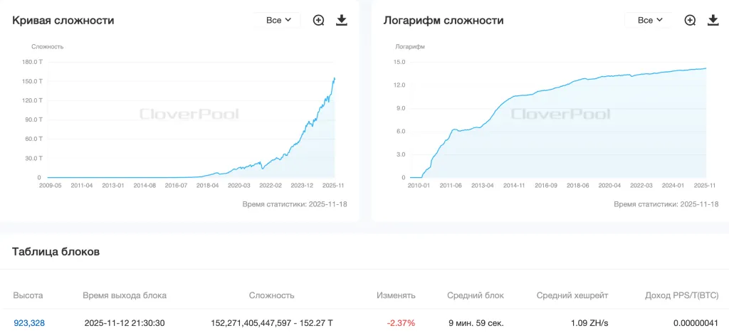The height and width of the screenshot is (333, 729).
Task: Open the Все dropdown on Кривая сложности
Action: pos(278,20)
